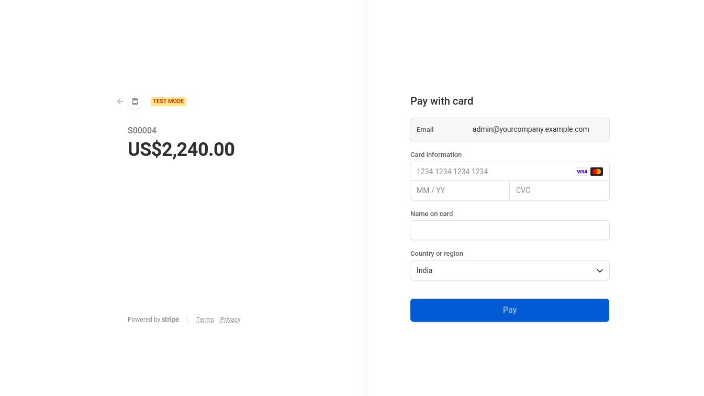Click the merchant store icon
Viewport: 704px width, 396px height.
point(135,101)
